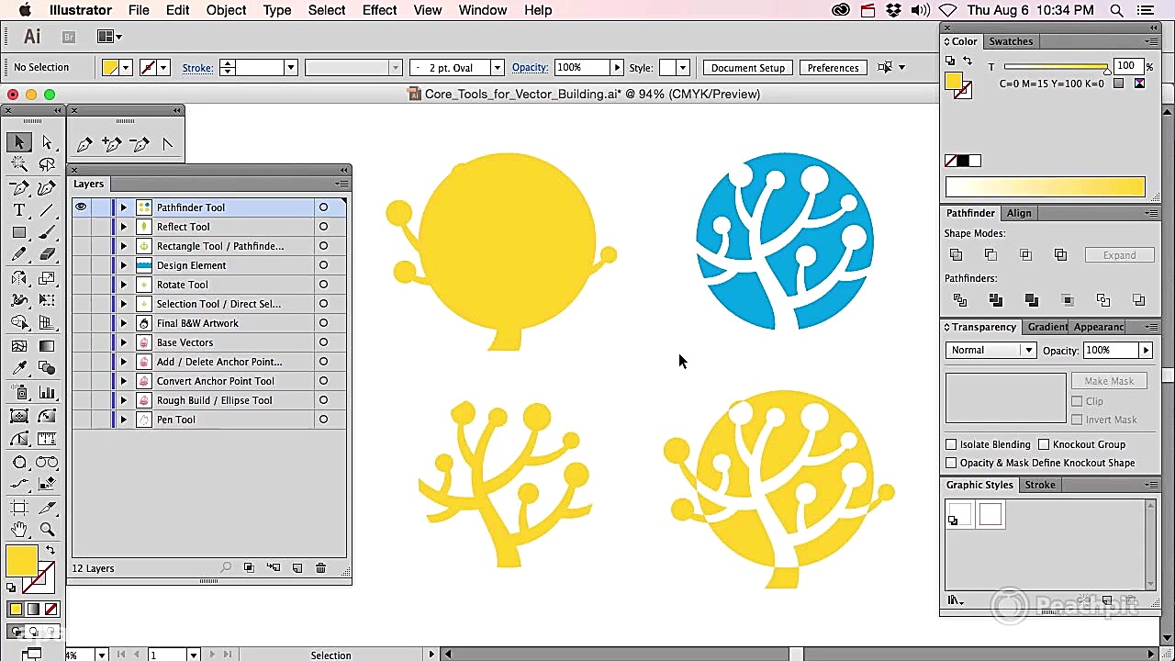Screen dimensions: 1175x661
Task: Select the Eyedropper tool
Action: point(19,368)
